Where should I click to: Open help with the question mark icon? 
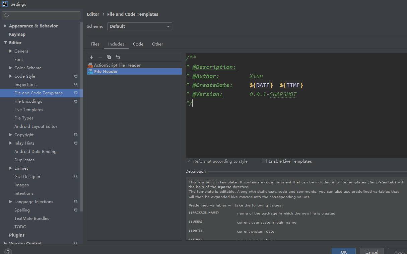tap(8, 252)
